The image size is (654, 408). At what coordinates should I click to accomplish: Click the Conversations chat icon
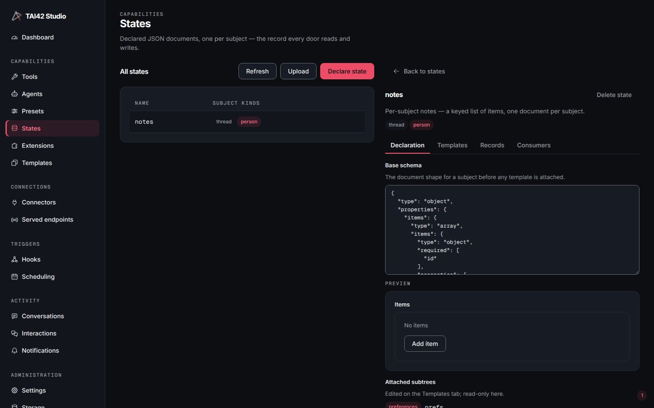(x=15, y=316)
